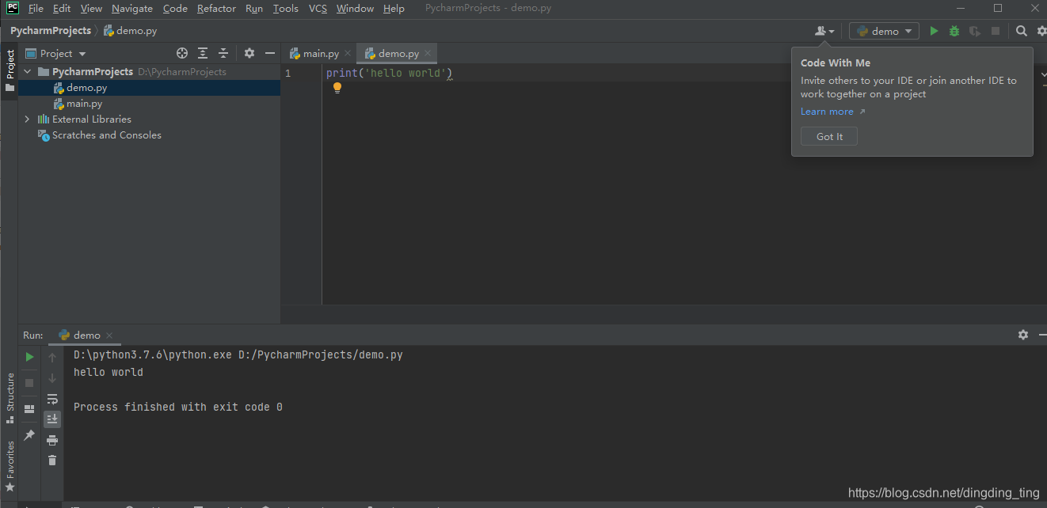Image resolution: width=1047 pixels, height=508 pixels.
Task: Run demo with the toolbar green play icon
Action: (934, 31)
